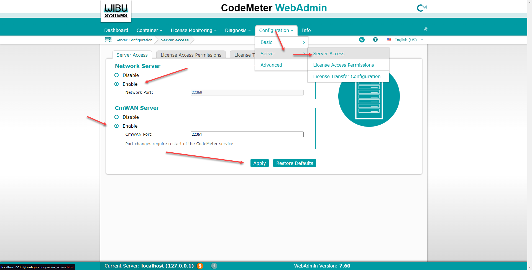Viewport: 532px width, 270px height.
Task: Open the Info menu item
Action: 306,30
